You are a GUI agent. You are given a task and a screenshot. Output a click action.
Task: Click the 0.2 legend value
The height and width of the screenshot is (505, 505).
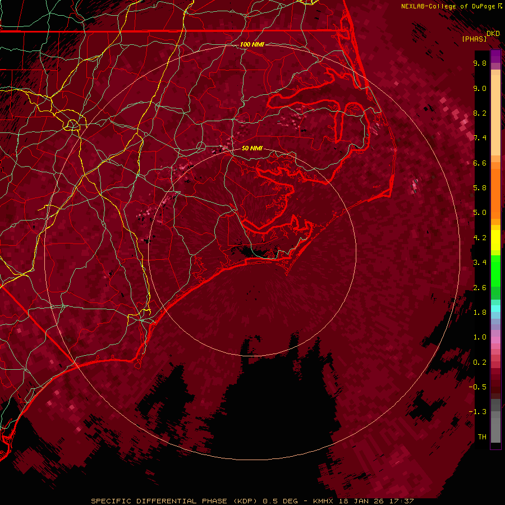(480, 362)
